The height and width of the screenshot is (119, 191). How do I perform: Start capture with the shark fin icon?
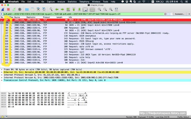coord(3,9)
